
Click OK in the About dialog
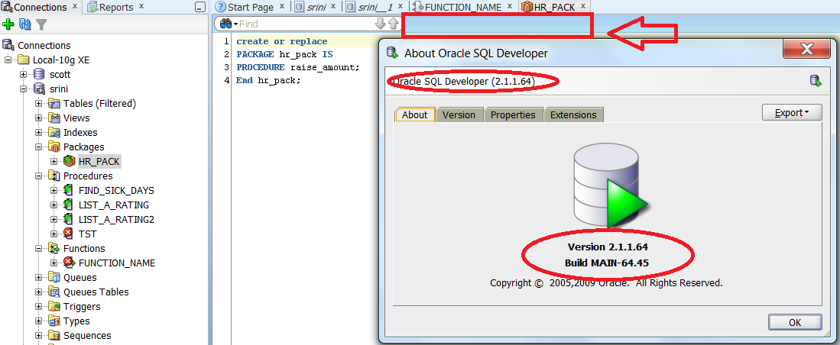(x=795, y=322)
